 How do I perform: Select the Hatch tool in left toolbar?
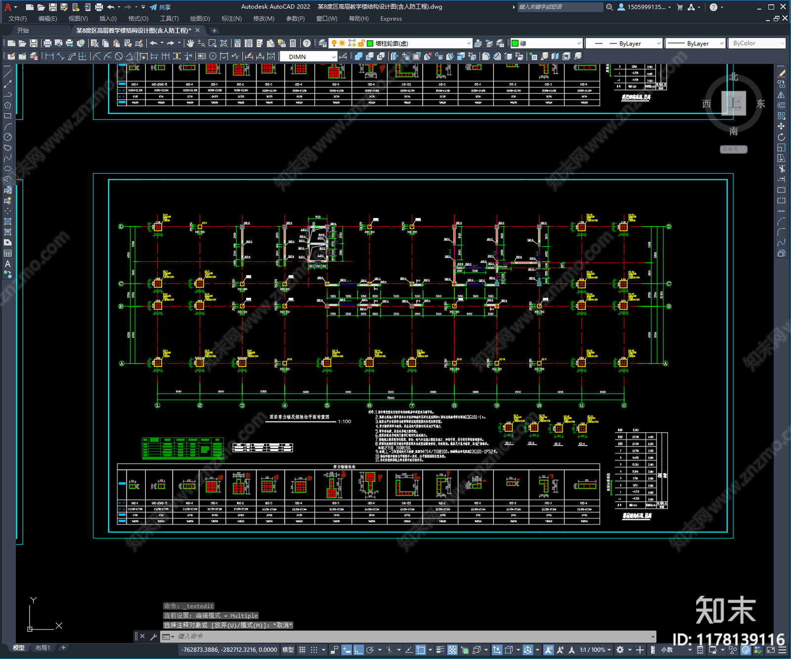click(7, 221)
